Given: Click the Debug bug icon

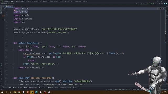Looking at the screenshot, I should (x=151, y=4).
